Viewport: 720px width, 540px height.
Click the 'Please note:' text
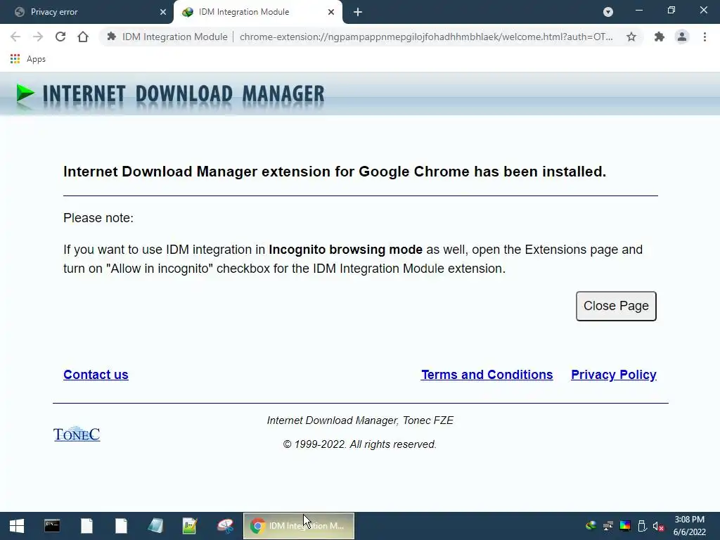pyautogui.click(x=98, y=218)
